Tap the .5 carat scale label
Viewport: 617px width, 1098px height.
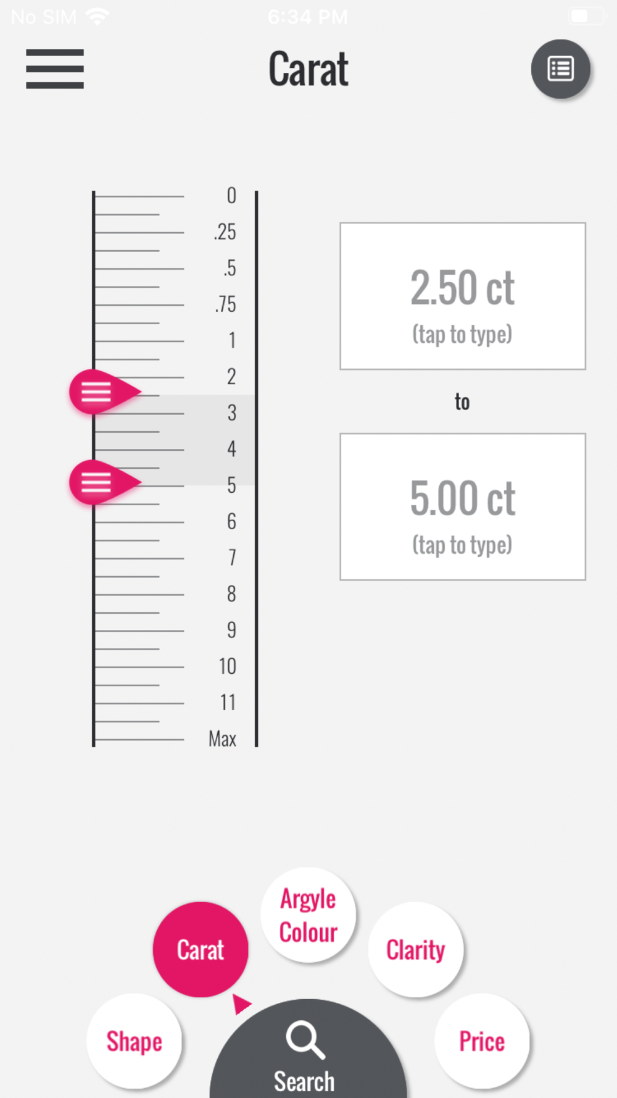click(230, 268)
